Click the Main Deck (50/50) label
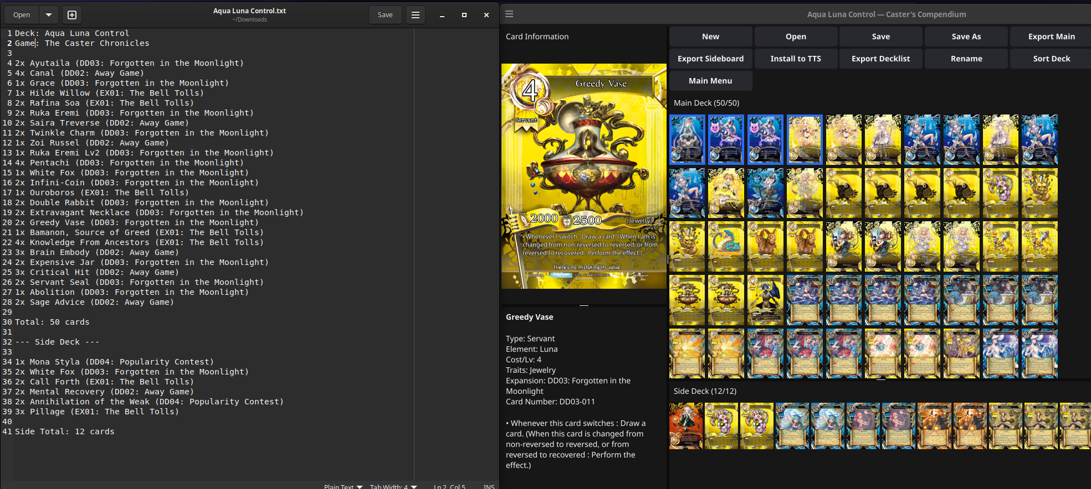 pos(706,103)
